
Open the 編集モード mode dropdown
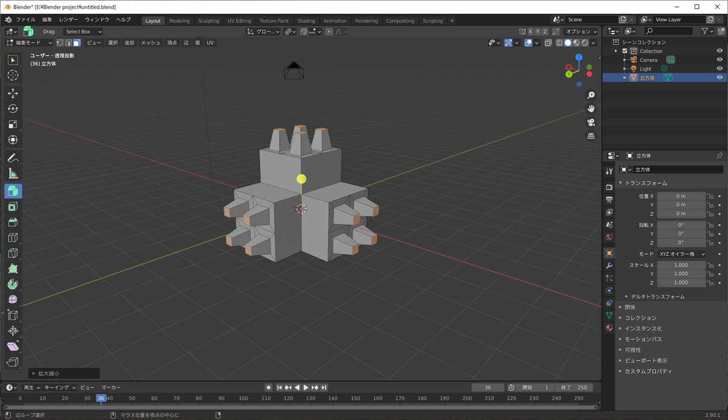29,42
